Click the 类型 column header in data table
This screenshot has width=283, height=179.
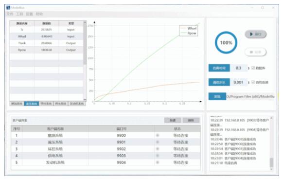[71, 23]
